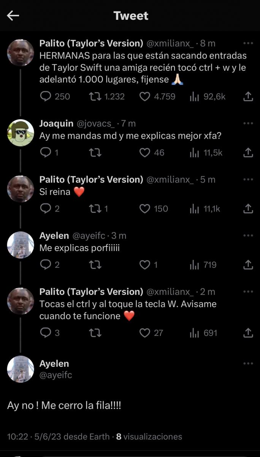Open the more options menu on Joaquin's reply

pyautogui.click(x=248, y=123)
